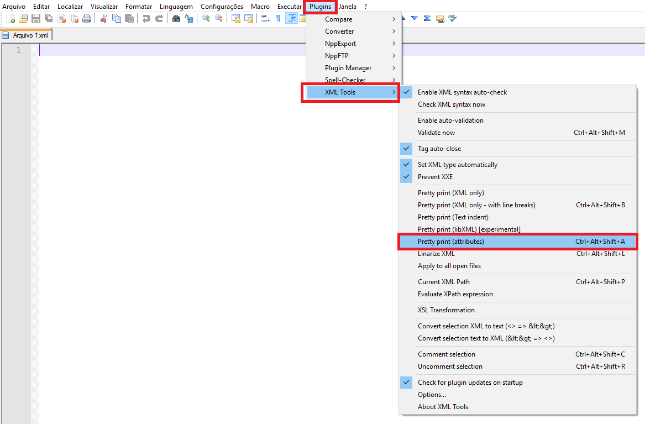Click the Synchronize horizontal scrolling icon
The height and width of the screenshot is (424, 645).
tap(249, 18)
